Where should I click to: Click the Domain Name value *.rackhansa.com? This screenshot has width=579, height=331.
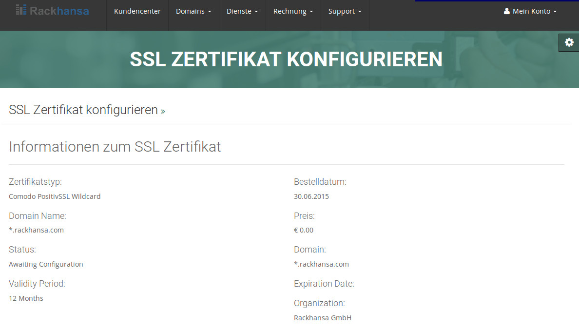(36, 230)
